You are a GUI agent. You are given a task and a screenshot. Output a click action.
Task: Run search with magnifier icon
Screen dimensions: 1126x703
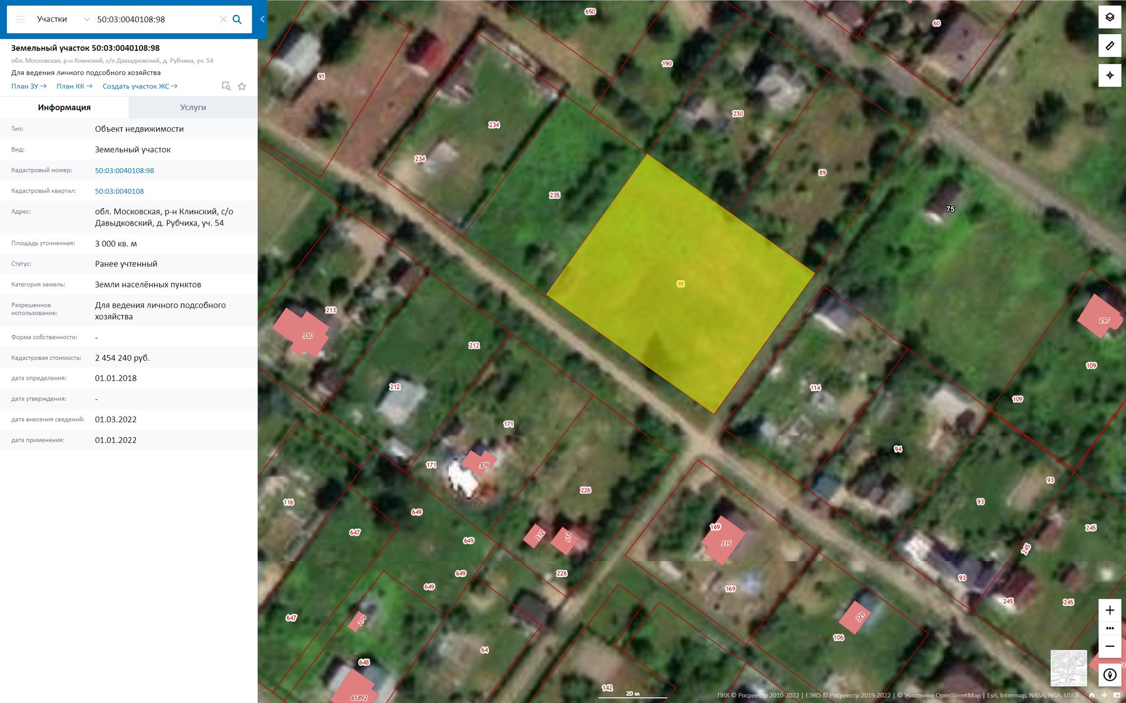tap(238, 19)
